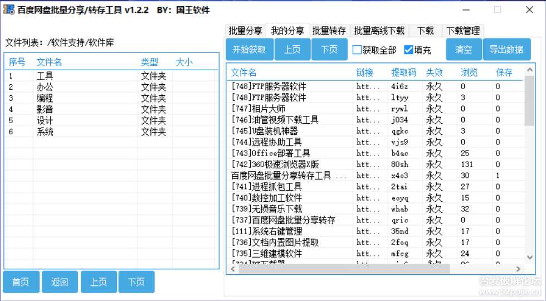Screen dimensions: 546x301
Task: Select the 编程 folder row
Action: (x=45, y=98)
